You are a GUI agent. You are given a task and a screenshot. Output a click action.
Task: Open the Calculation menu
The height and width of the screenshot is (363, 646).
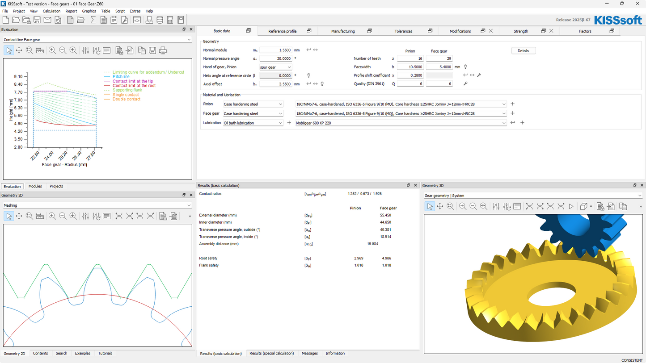click(51, 11)
